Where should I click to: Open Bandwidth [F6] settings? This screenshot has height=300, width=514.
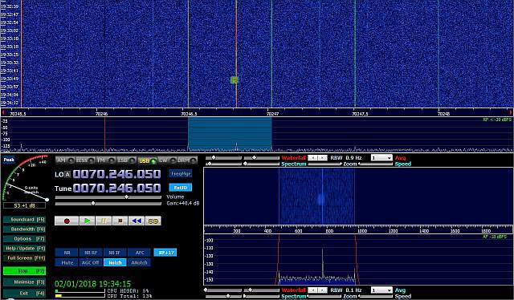(24, 229)
